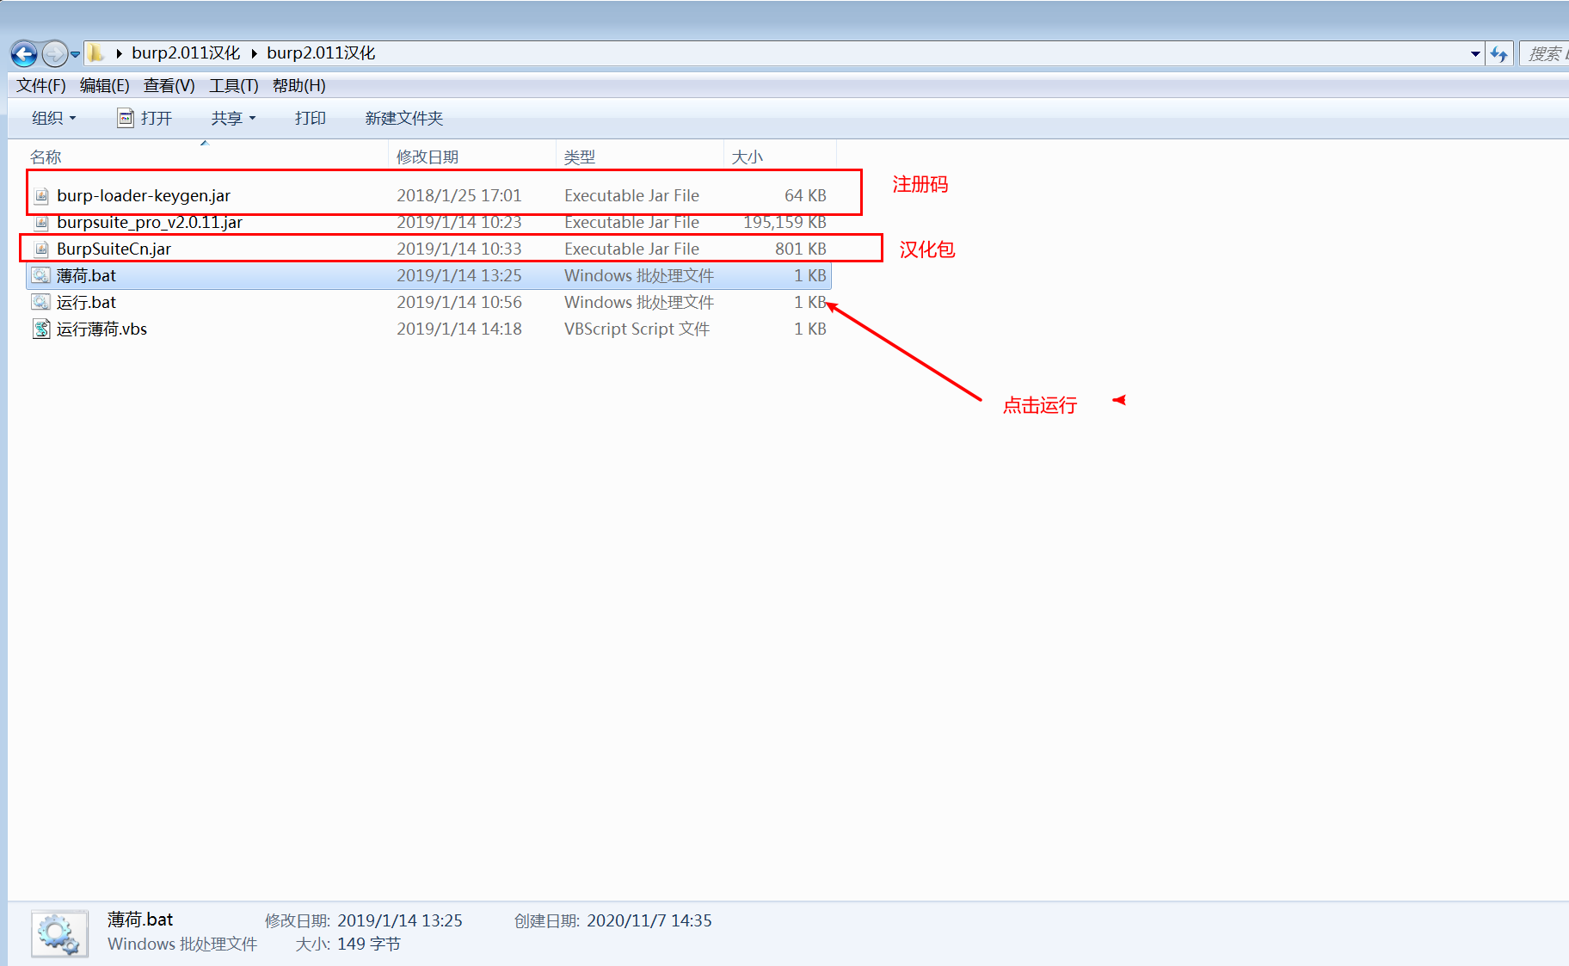
Task: Open the 文件(F) menu
Action: tap(41, 85)
